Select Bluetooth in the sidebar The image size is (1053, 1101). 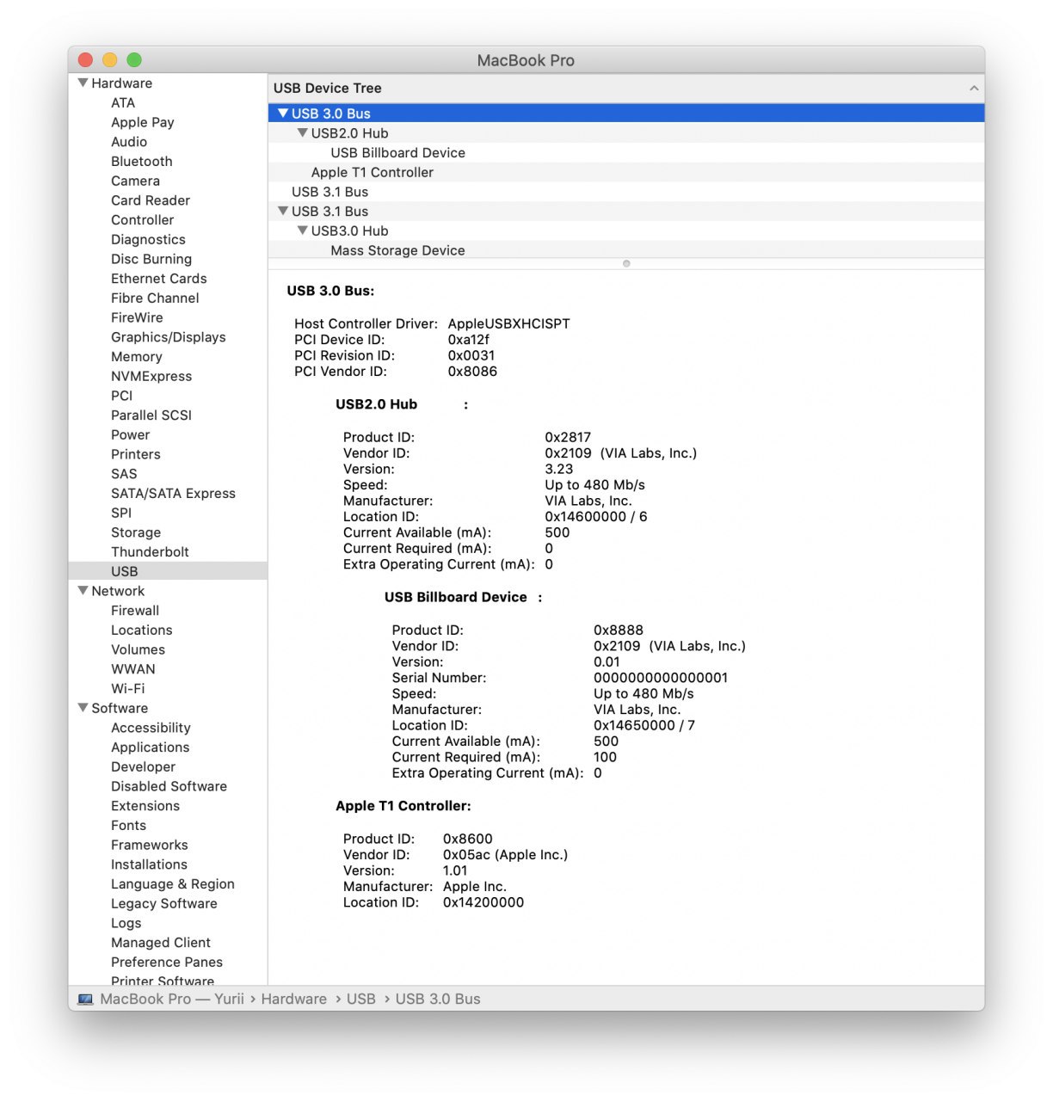tap(142, 161)
